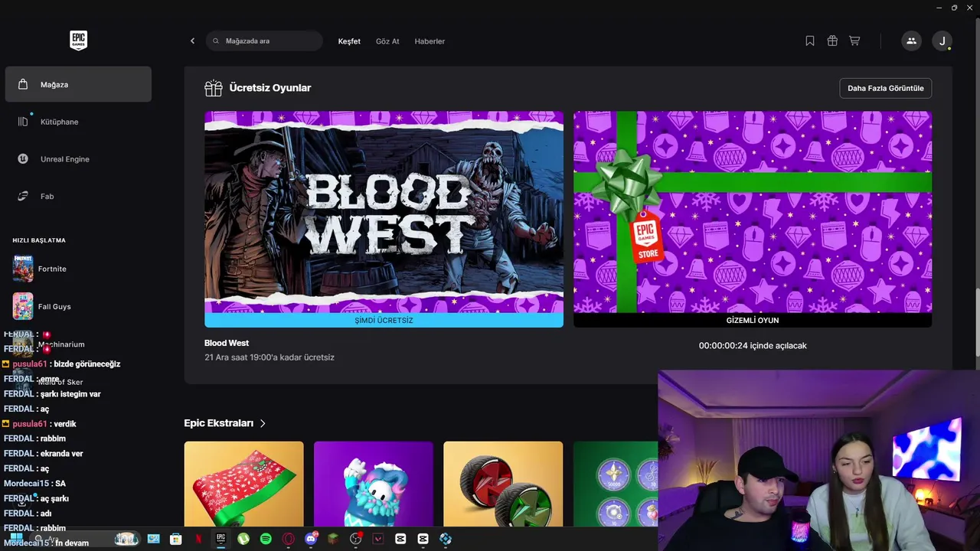
Task: Click the Ücretsiz Oyunlar gift icon
Action: tap(214, 88)
